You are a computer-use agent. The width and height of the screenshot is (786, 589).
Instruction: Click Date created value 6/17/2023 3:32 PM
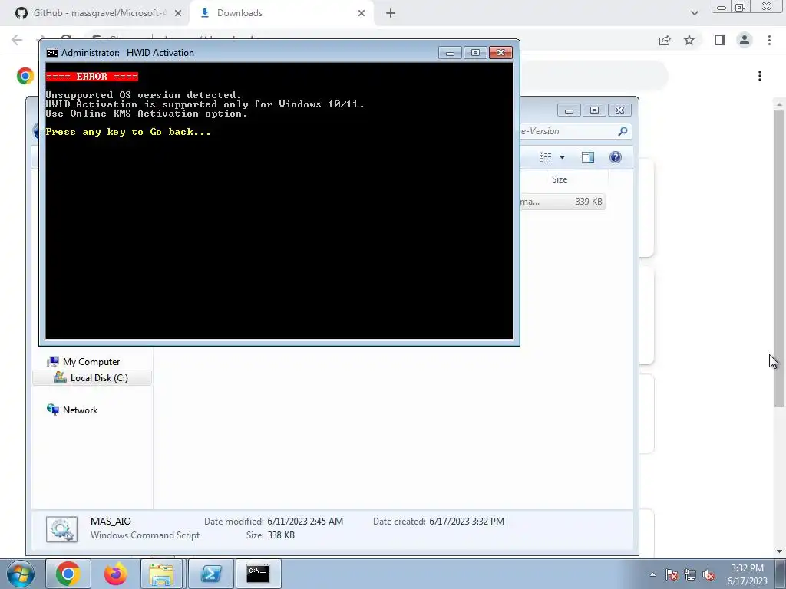tap(467, 522)
